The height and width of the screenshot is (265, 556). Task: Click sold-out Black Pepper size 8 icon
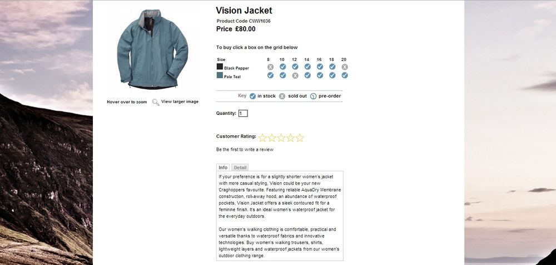click(x=270, y=67)
